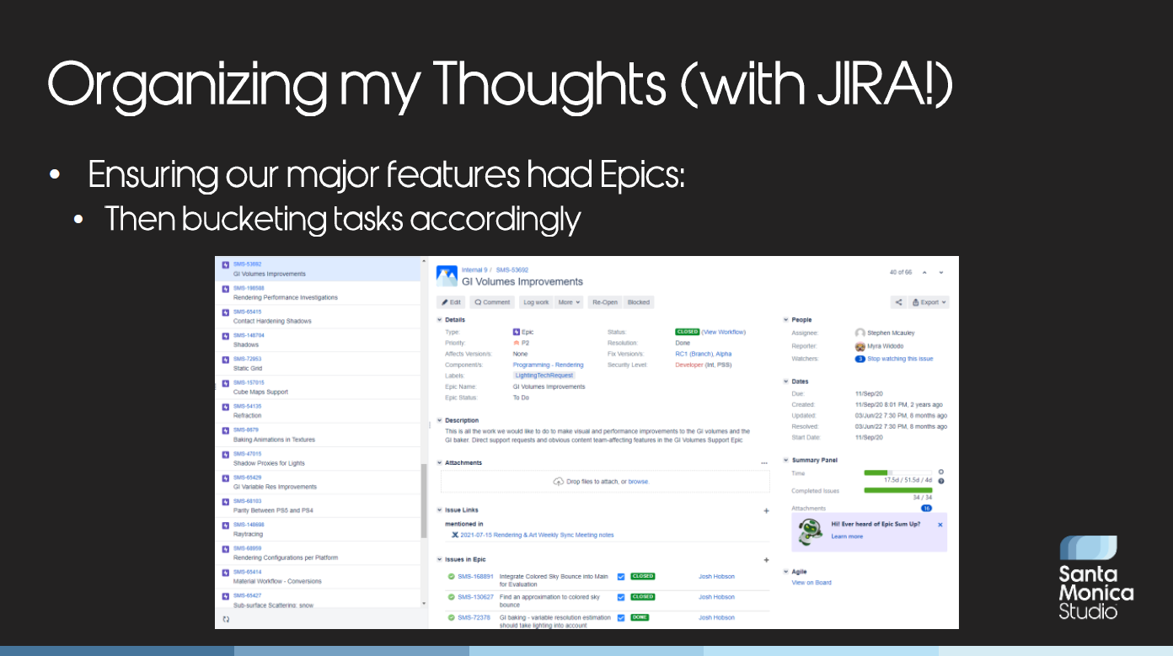The height and width of the screenshot is (656, 1173).
Task: Open the More actions dropdown
Action: tap(569, 302)
